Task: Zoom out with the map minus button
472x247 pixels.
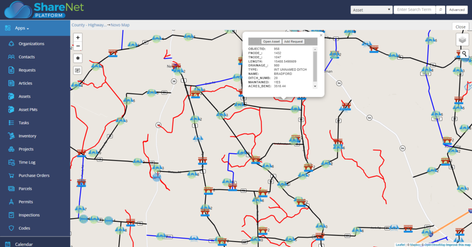Action: [78, 46]
